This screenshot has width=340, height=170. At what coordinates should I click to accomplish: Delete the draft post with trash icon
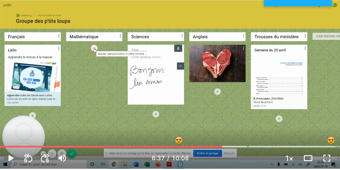tap(178, 48)
